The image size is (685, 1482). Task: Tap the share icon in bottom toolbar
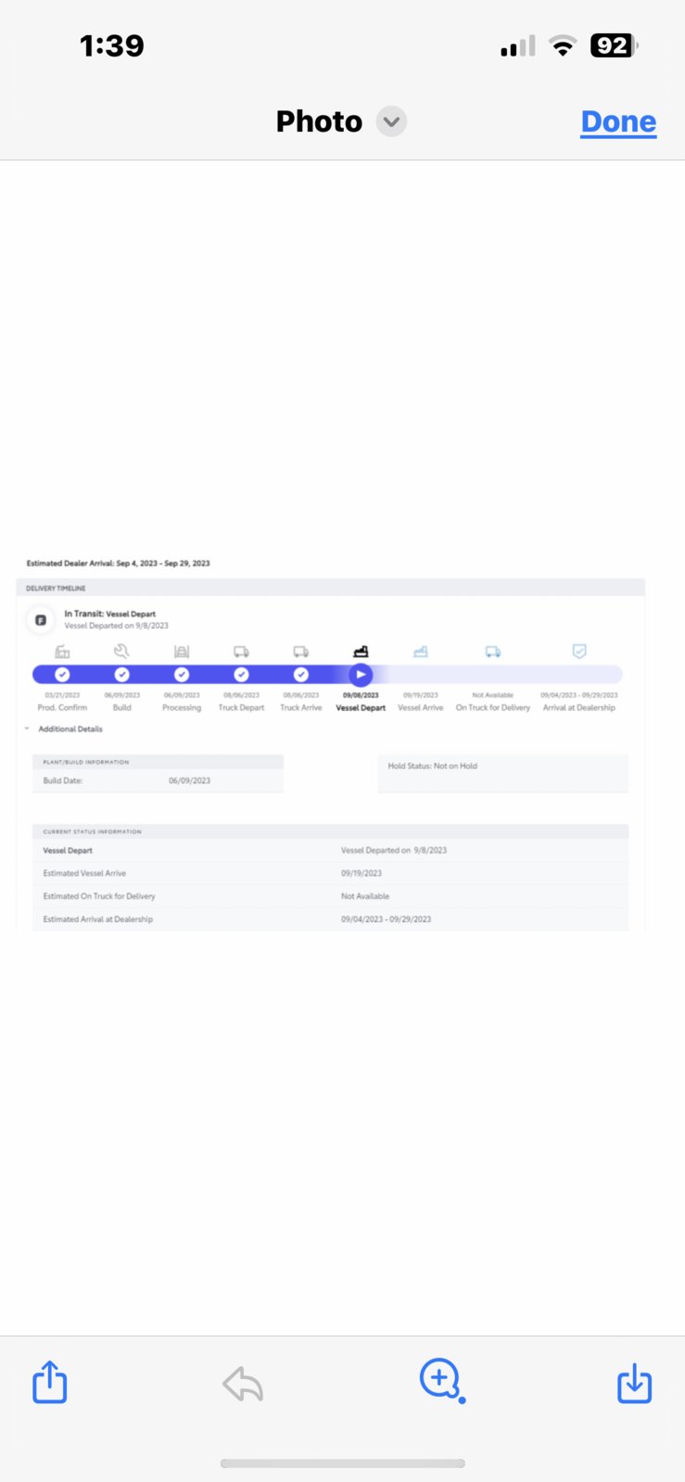click(50, 1382)
